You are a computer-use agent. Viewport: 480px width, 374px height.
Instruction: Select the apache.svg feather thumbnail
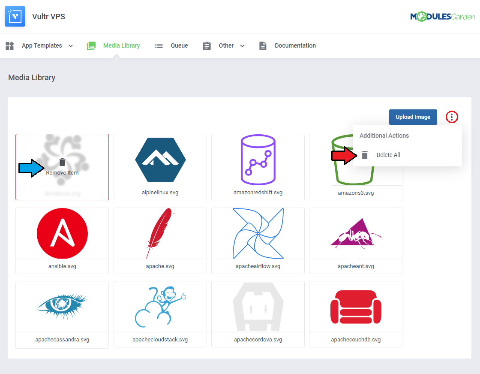(160, 233)
